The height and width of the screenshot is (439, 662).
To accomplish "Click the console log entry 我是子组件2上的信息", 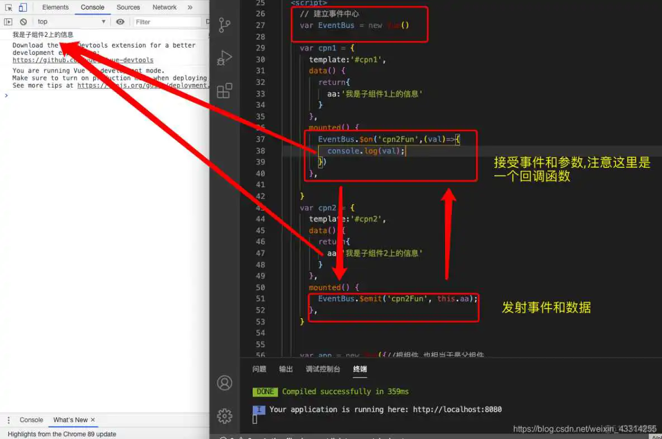I will pyautogui.click(x=42, y=35).
